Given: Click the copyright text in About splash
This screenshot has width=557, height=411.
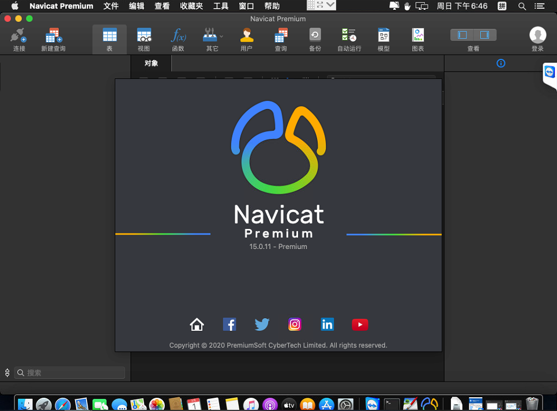Looking at the screenshot, I should pos(278,345).
